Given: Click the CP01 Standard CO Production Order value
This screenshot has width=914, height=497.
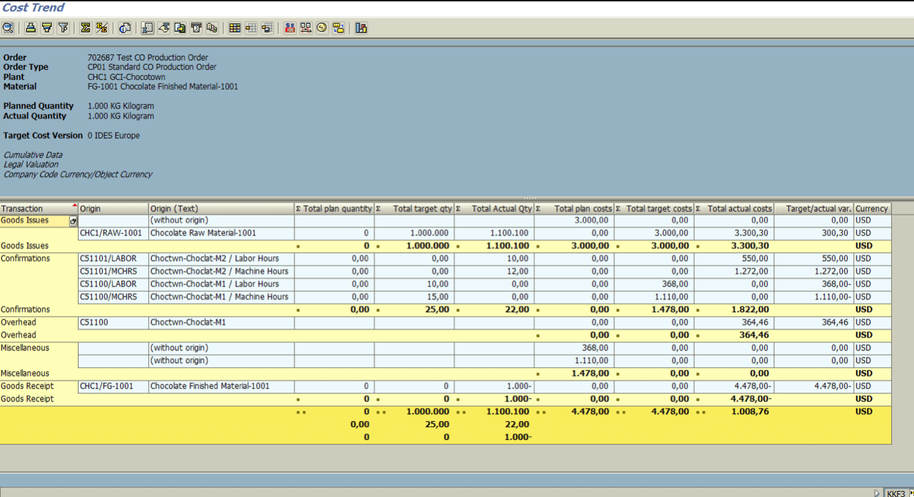Looking at the screenshot, I should pyautogui.click(x=152, y=67).
